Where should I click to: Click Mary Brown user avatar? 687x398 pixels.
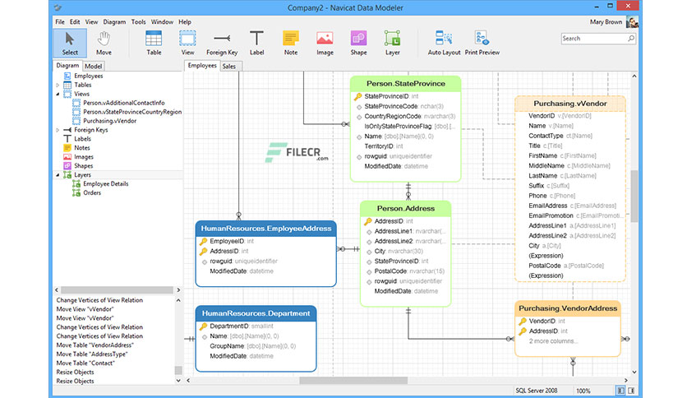[x=632, y=22]
